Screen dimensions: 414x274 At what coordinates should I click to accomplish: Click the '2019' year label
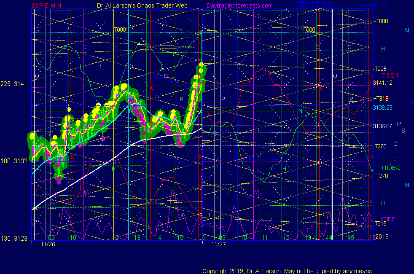[382, 236]
